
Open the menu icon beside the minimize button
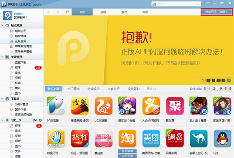click(208, 3)
